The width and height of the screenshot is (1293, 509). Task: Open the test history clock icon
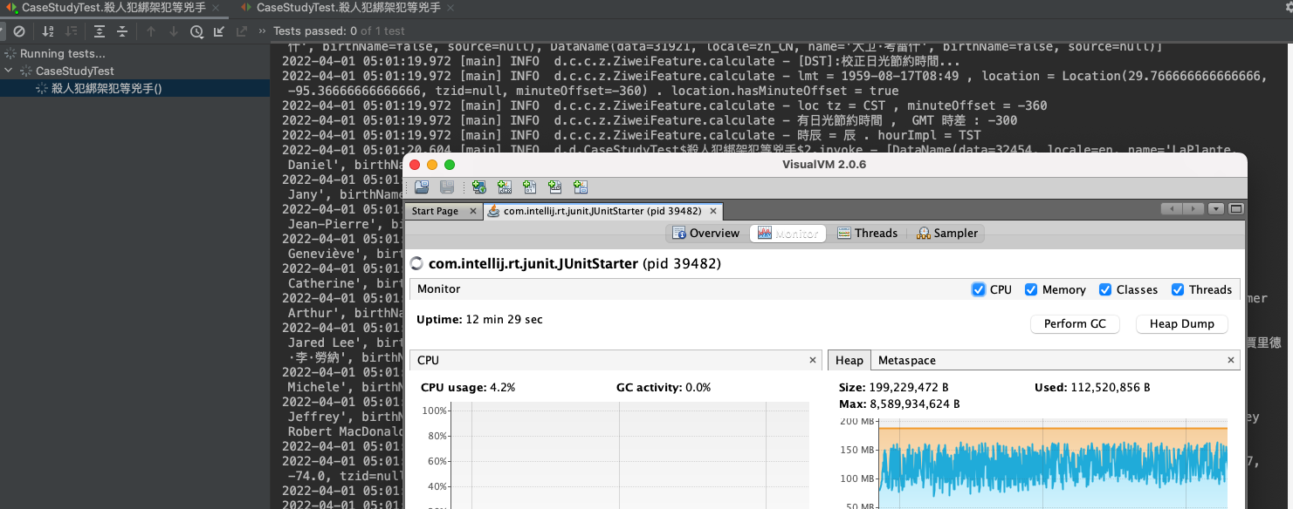tap(196, 31)
